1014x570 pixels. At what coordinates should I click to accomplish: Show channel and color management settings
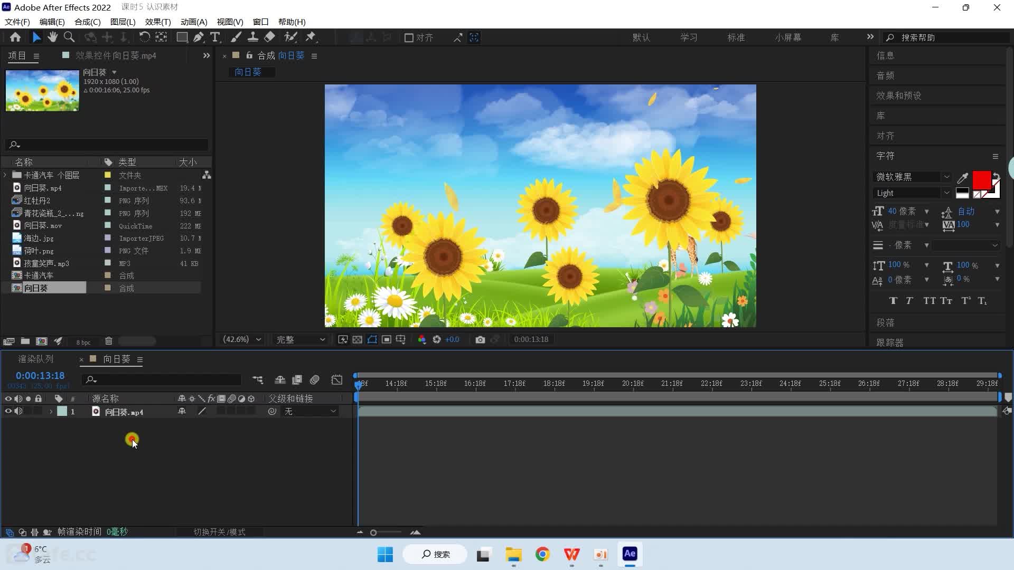tap(422, 339)
